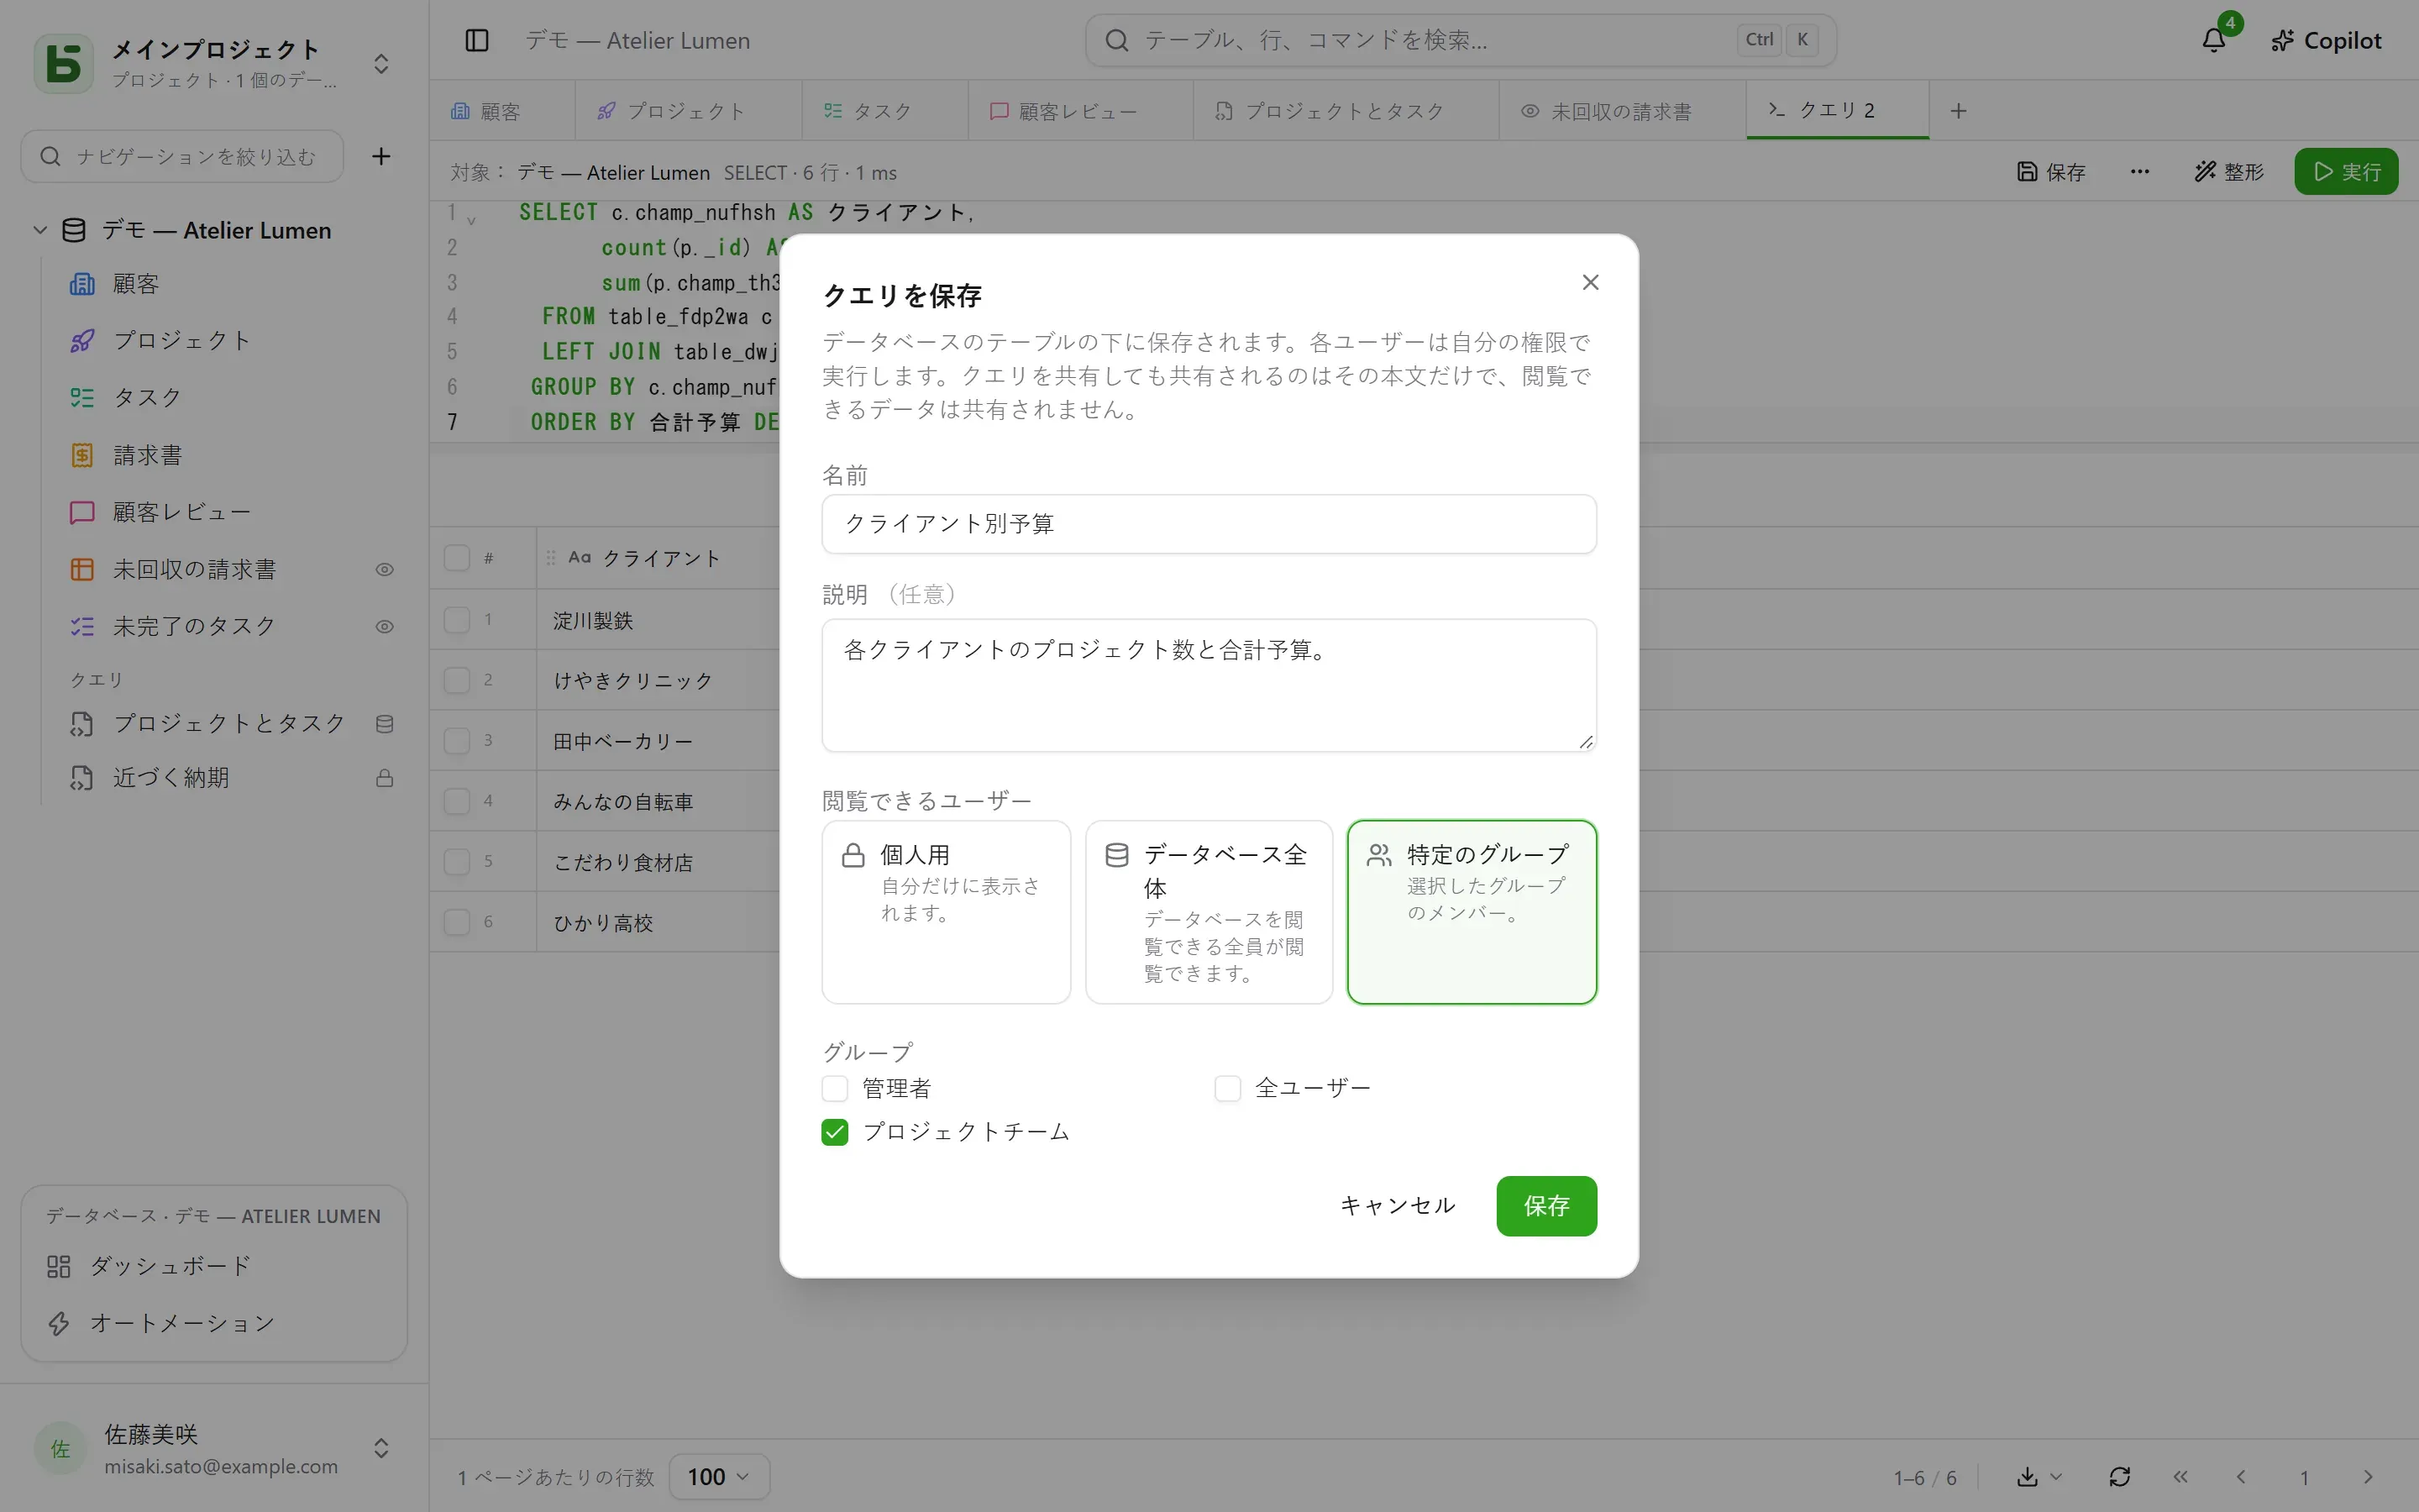The height and width of the screenshot is (1512, 2419).
Task: Select the データベース全体 visibility option
Action: click(1209, 912)
